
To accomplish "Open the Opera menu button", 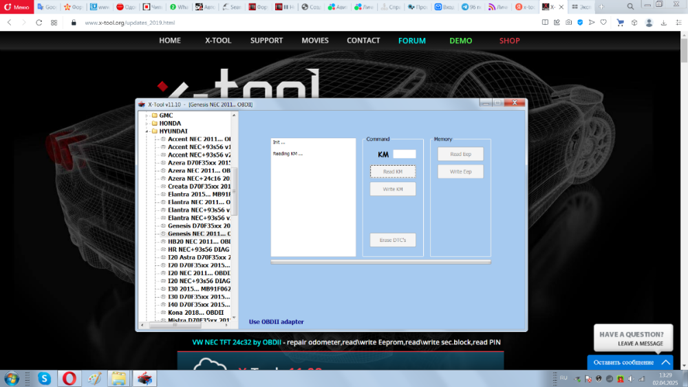I will click(15, 7).
